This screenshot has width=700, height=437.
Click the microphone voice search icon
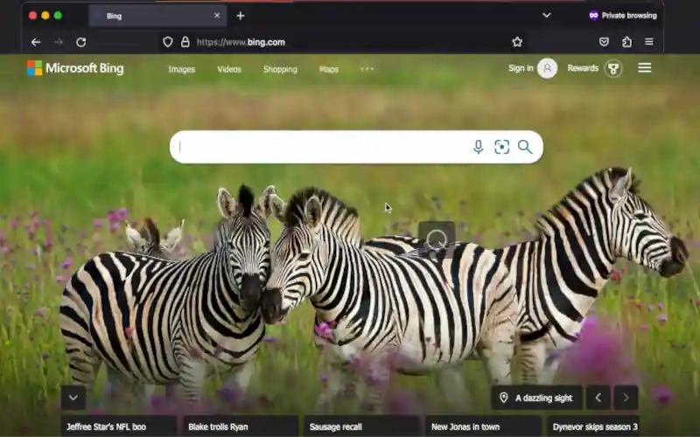point(478,147)
